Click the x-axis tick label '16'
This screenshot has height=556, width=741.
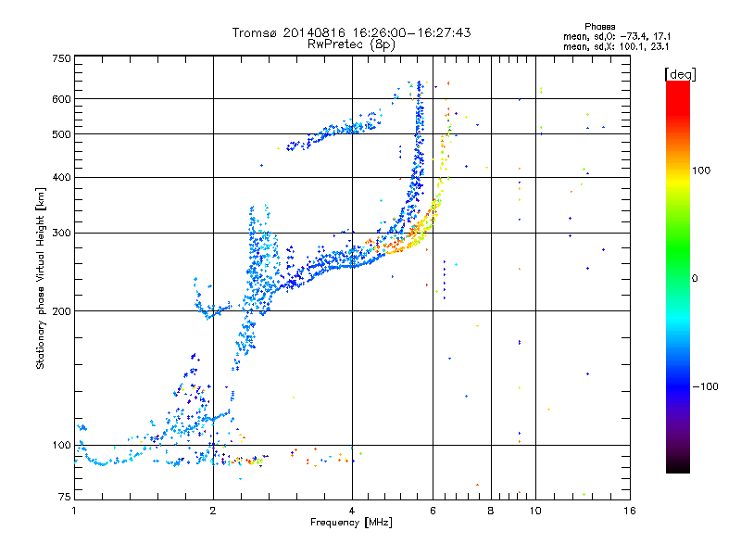point(630,511)
